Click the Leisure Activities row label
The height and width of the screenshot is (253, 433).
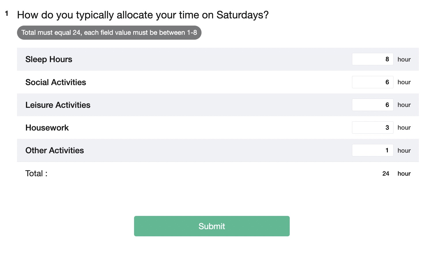(x=58, y=105)
